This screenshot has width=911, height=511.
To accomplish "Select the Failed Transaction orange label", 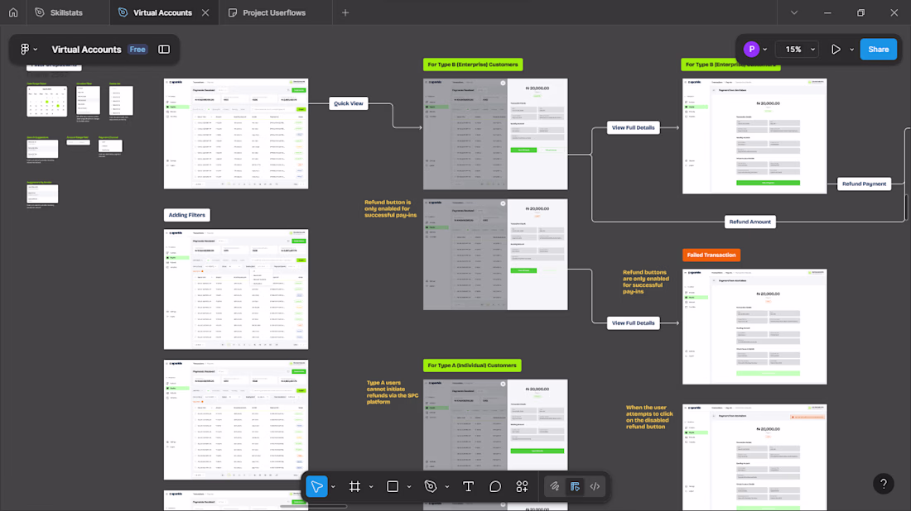I will point(711,255).
